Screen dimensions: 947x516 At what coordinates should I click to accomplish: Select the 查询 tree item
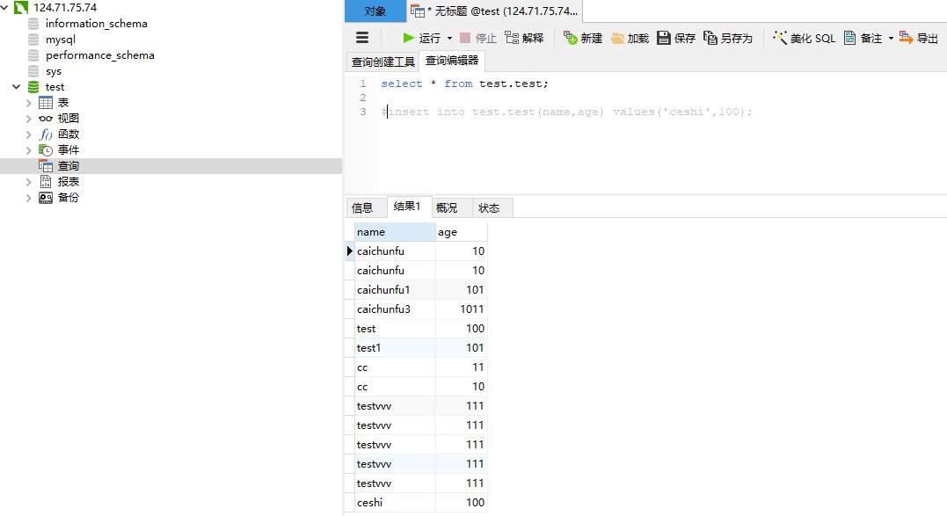coord(171,166)
